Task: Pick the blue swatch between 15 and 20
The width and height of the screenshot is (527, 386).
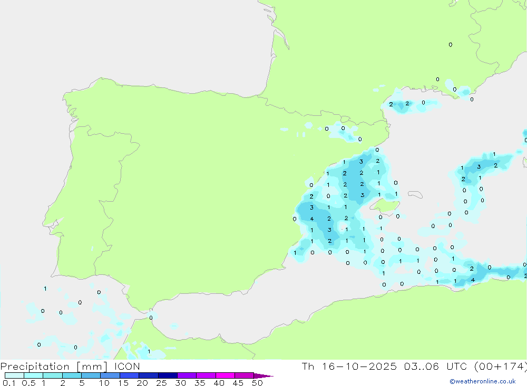Action: point(130,375)
